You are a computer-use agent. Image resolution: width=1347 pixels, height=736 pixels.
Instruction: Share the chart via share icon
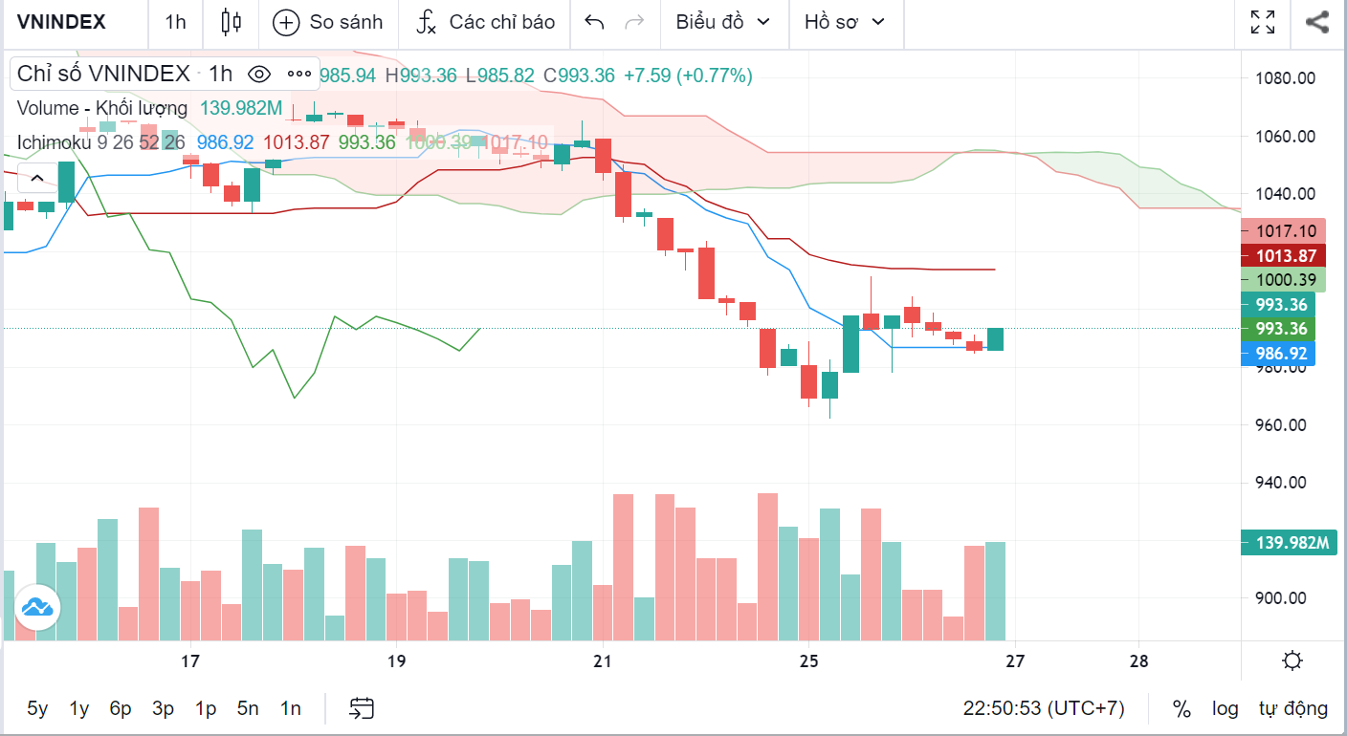(x=1317, y=22)
